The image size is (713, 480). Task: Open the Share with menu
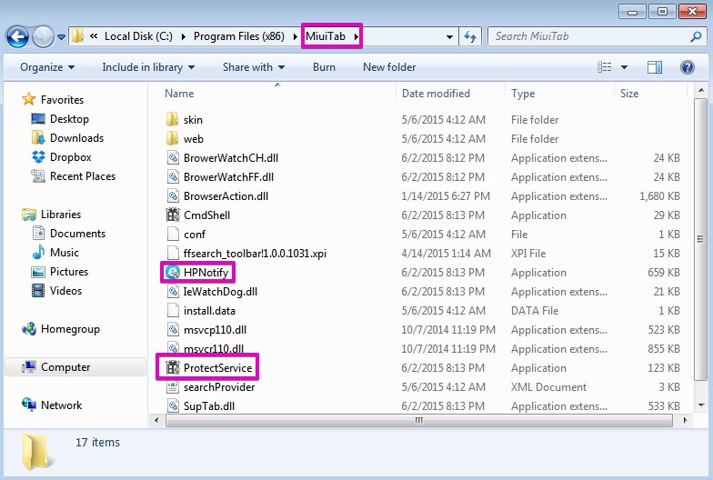253,67
